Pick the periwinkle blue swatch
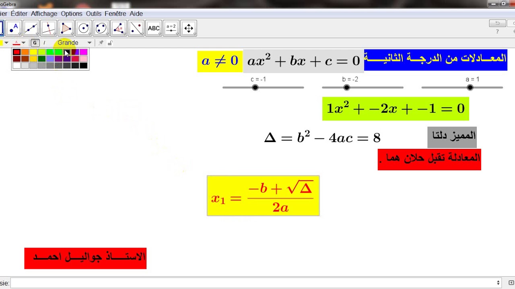 coord(50,59)
